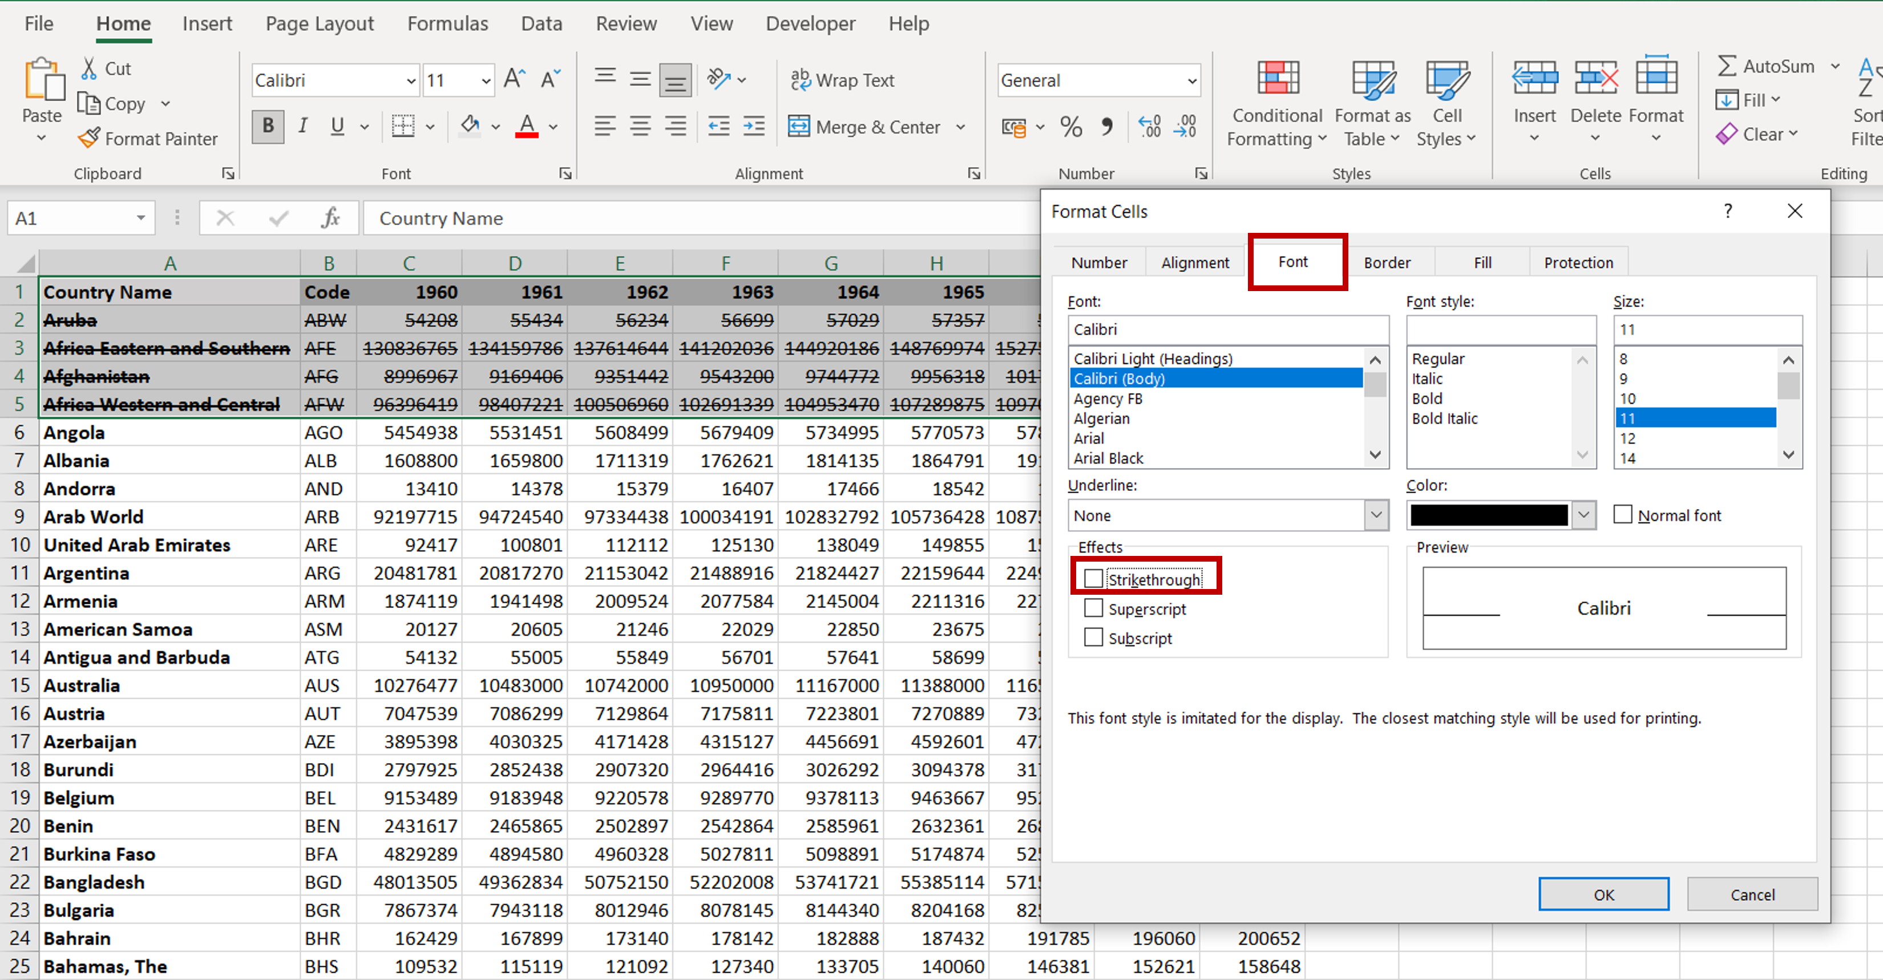Expand the Merge & Center dropdown arrow
The width and height of the screenshot is (1883, 980).
click(960, 127)
